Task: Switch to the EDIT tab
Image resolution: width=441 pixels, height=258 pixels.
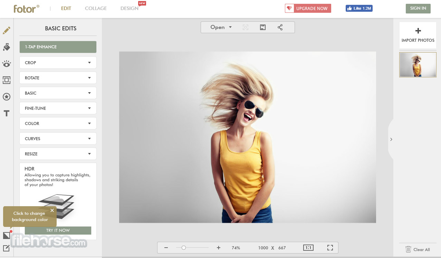Action: point(66,8)
